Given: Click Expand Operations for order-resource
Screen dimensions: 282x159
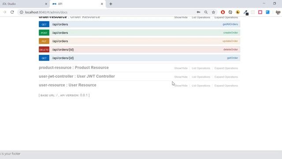Looking at the screenshot, I should click(x=226, y=18).
